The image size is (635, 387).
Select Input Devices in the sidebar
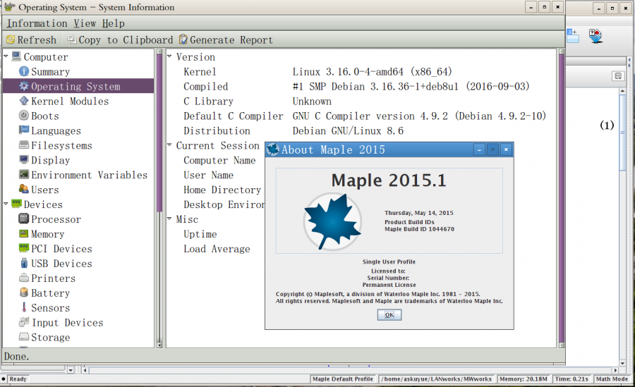(x=68, y=323)
